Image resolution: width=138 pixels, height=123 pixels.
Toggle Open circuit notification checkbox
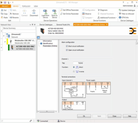point(67,50)
